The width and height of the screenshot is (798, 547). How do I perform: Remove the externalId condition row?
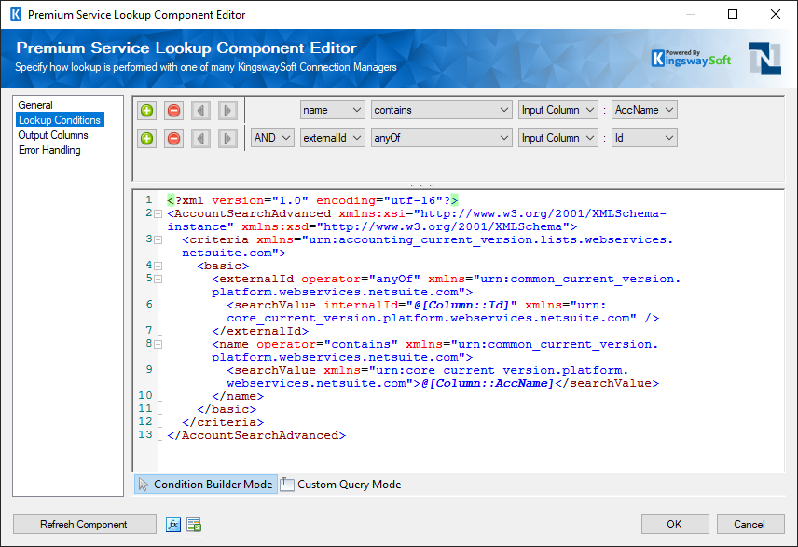[x=174, y=138]
